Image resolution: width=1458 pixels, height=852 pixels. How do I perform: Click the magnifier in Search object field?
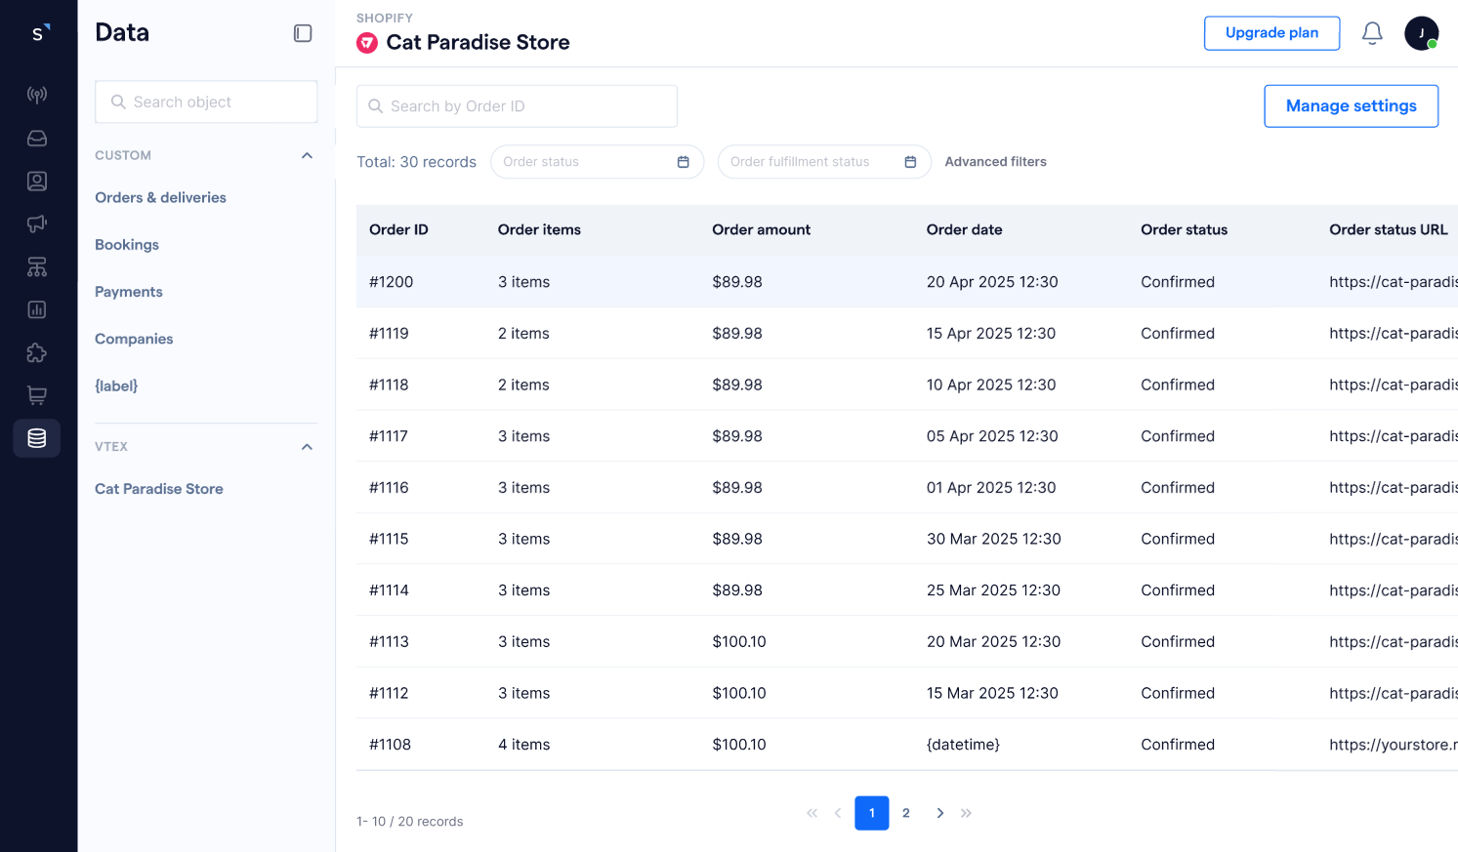[118, 101]
